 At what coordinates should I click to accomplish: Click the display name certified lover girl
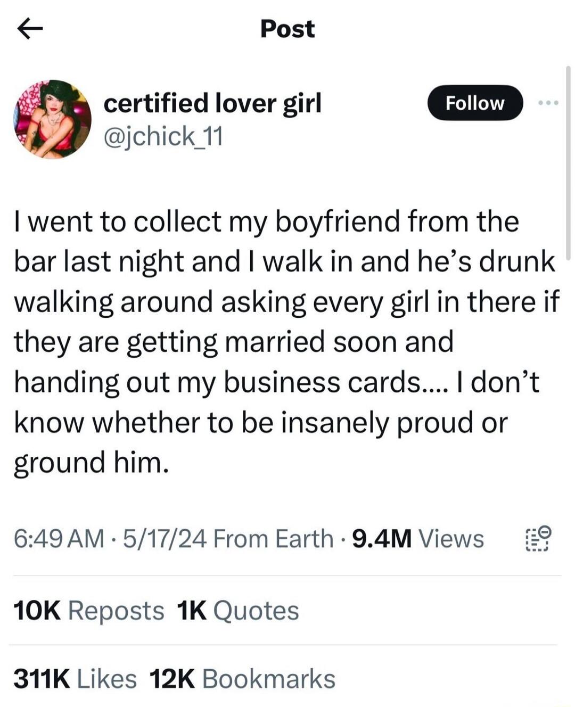(212, 104)
